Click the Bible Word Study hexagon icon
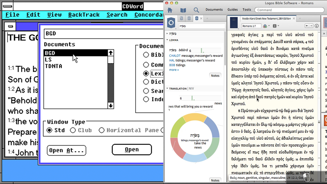This screenshot has width=327, height=184. (171, 23)
